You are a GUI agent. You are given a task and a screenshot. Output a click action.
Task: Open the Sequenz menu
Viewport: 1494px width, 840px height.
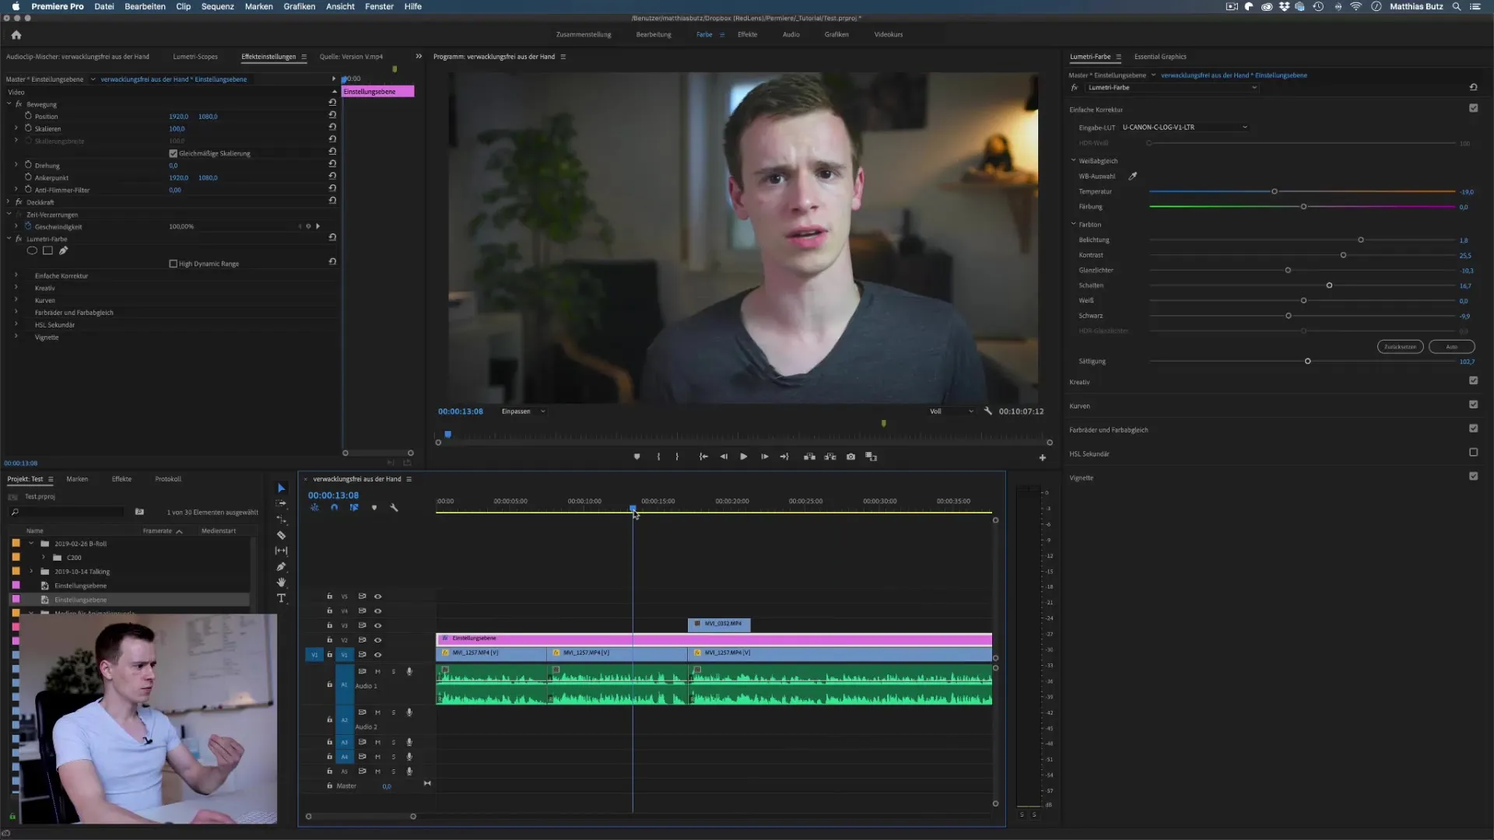click(x=217, y=6)
